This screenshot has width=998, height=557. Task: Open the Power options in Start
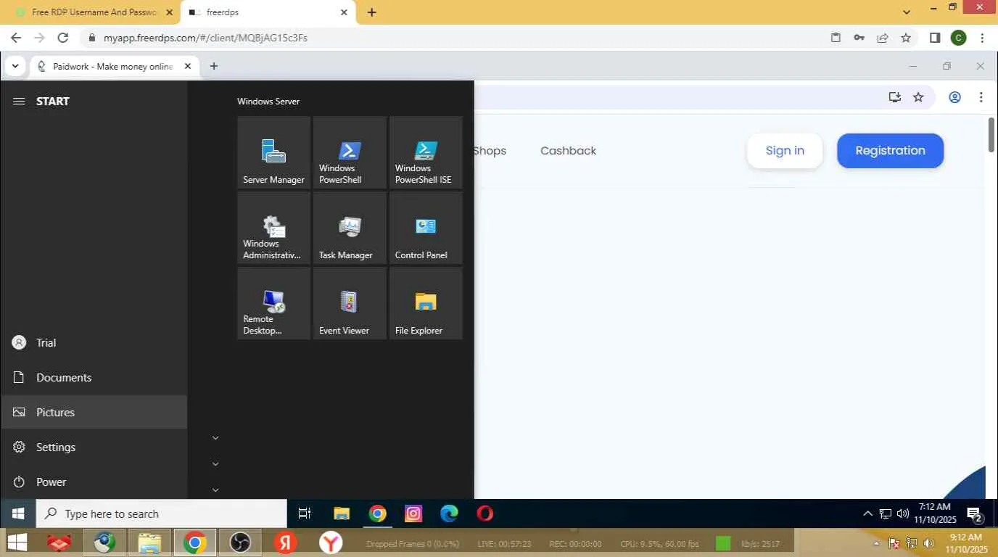coord(94,482)
